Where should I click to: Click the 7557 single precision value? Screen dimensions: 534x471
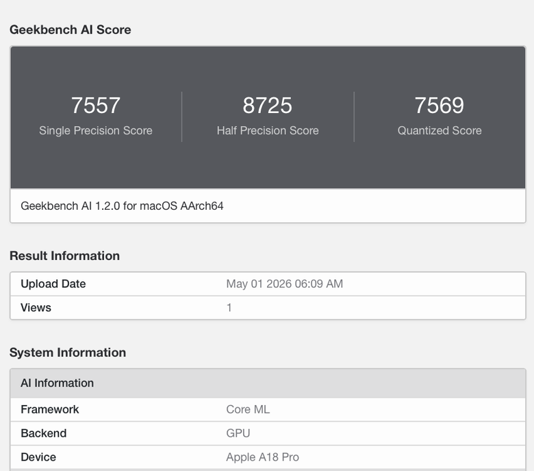(x=96, y=105)
